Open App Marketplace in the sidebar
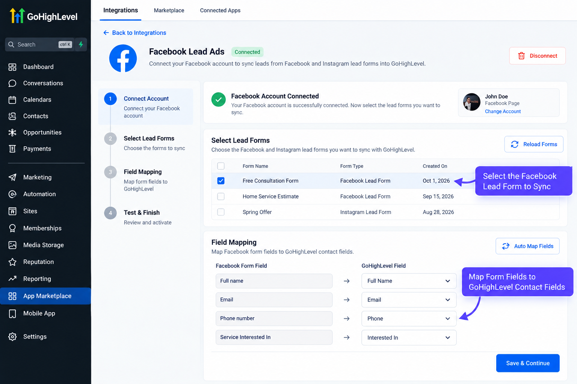Viewport: 577px width, 384px height. (x=45, y=296)
